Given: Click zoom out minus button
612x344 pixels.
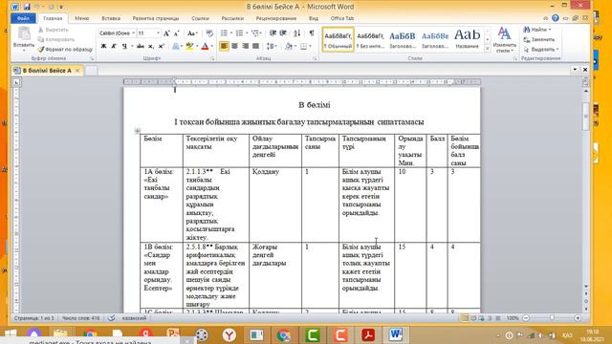Looking at the screenshot, I should click(x=526, y=318).
